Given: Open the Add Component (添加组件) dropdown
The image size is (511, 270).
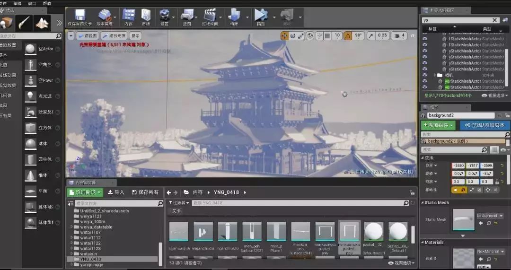Looking at the screenshot, I should click(x=439, y=125).
